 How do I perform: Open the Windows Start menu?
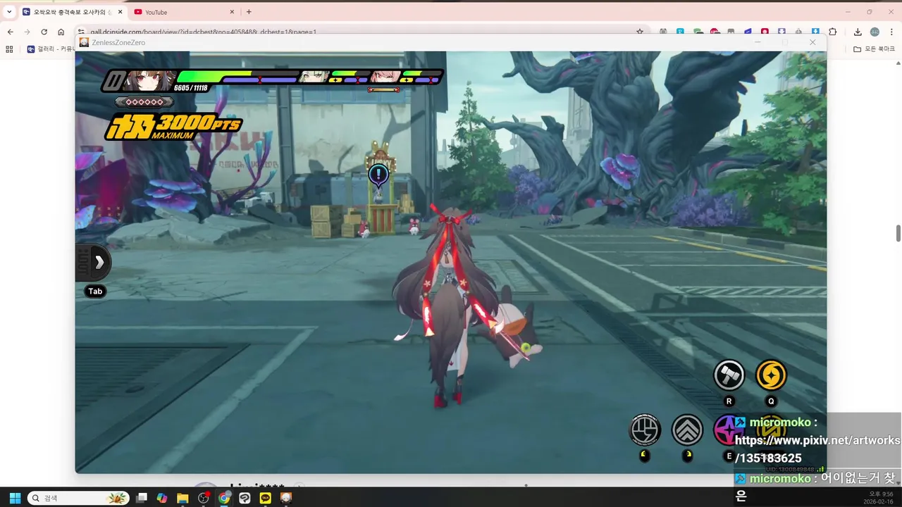click(x=15, y=498)
